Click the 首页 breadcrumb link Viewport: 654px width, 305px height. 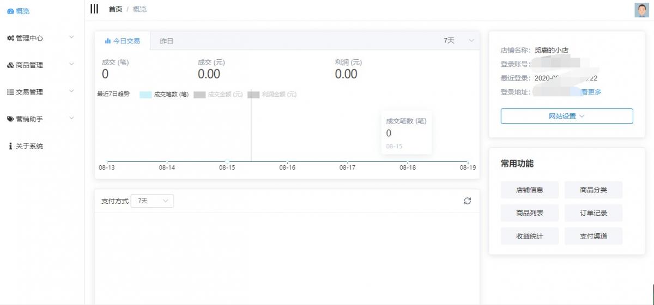click(x=116, y=9)
